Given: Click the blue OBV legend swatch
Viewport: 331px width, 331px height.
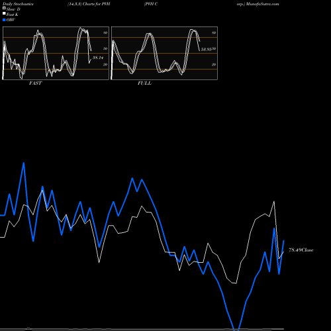Looking at the screenshot, I should point(4,20).
